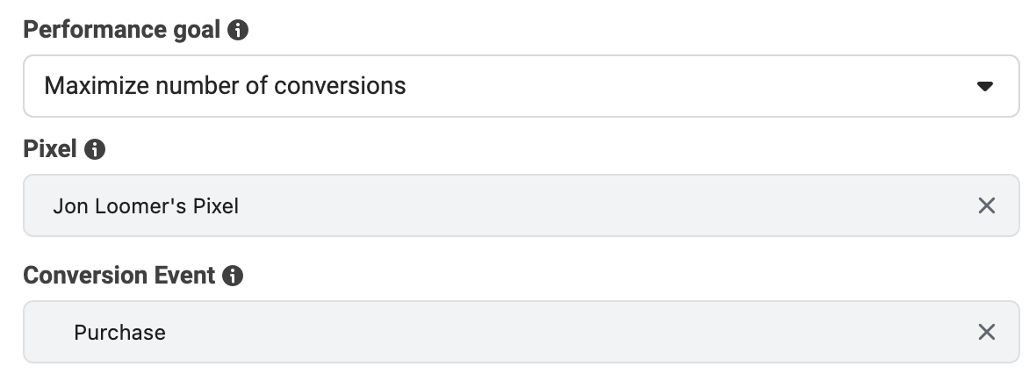Select the Jon Loomer's Pixel text

click(x=146, y=206)
